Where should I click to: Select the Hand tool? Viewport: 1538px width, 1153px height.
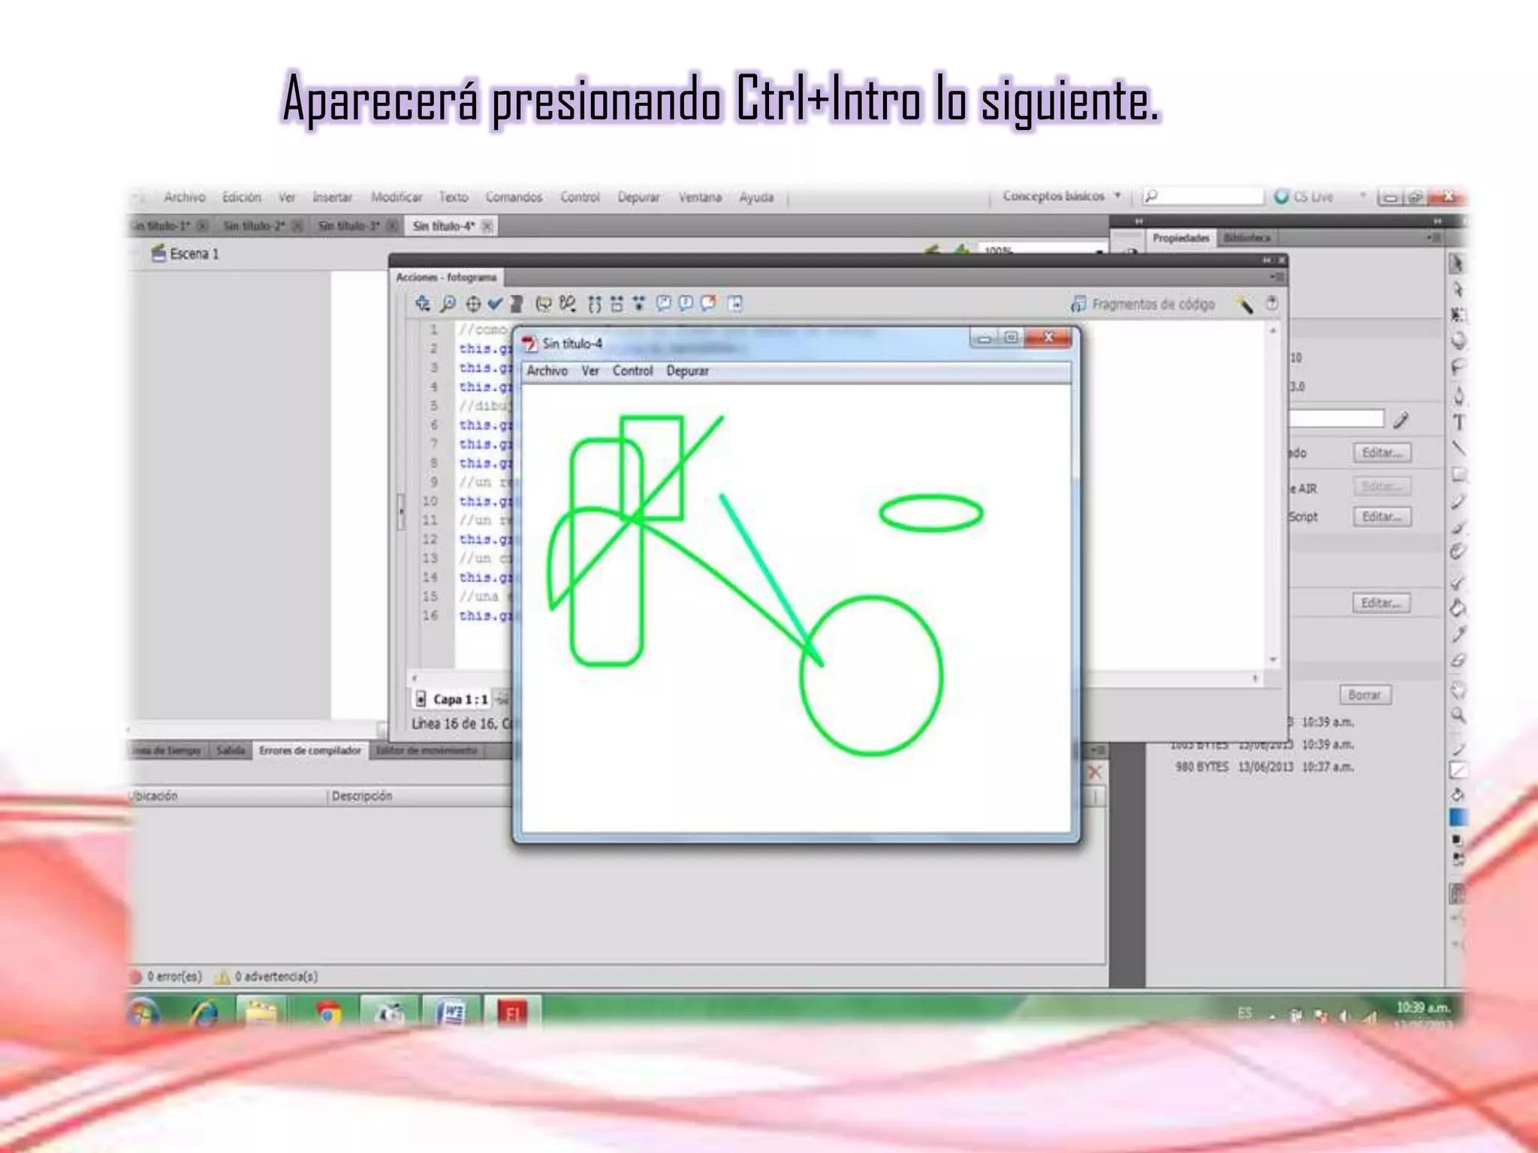coord(1458,690)
